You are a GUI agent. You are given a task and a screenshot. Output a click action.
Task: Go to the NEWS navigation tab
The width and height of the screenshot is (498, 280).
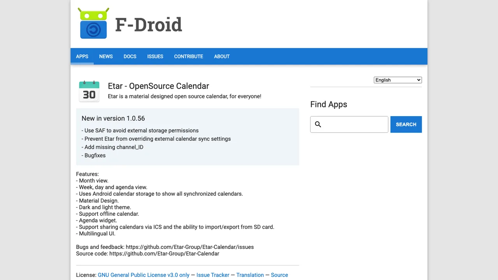point(106,56)
